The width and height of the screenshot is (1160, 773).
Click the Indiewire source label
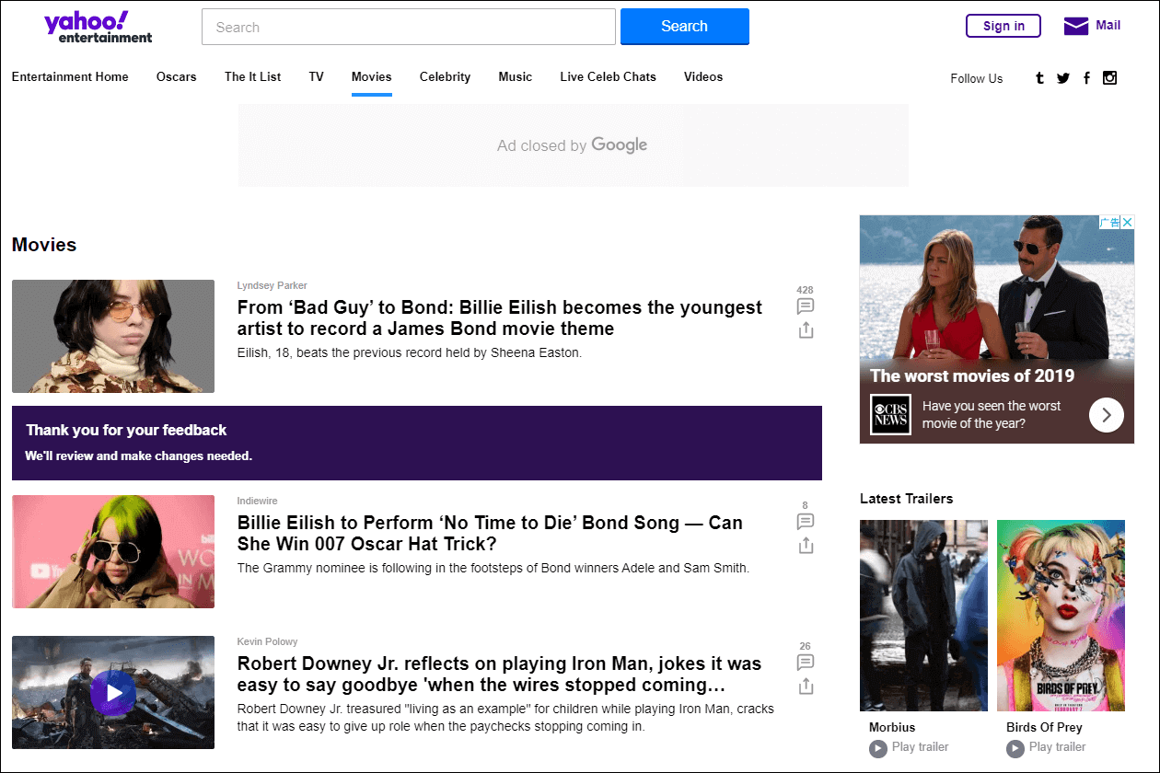[x=258, y=502]
